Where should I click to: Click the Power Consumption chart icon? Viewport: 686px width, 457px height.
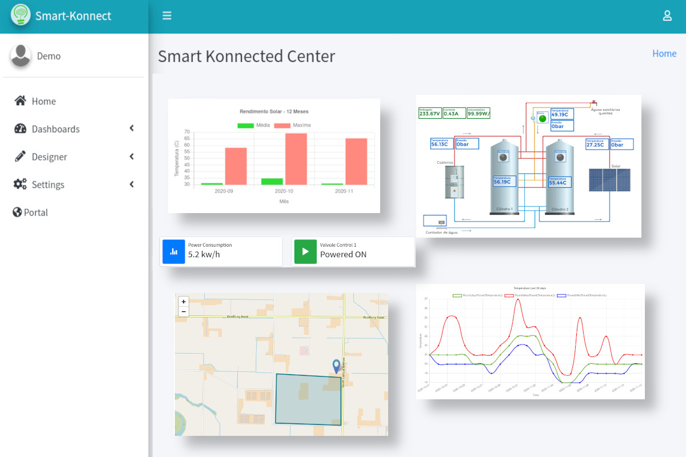click(173, 251)
